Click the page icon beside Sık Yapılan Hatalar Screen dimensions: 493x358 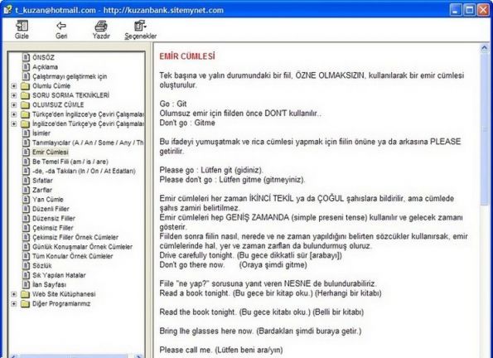[26, 275]
